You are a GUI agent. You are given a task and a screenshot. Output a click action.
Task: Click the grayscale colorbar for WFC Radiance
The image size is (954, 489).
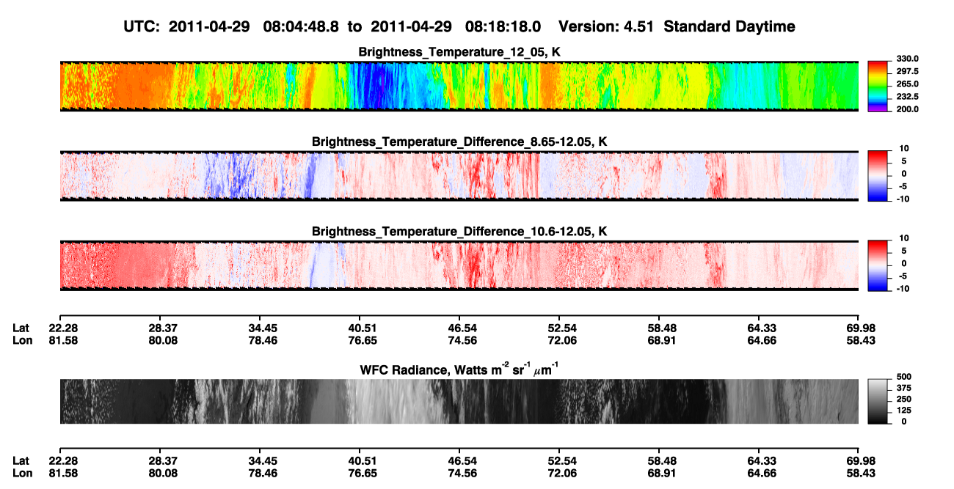coord(878,402)
